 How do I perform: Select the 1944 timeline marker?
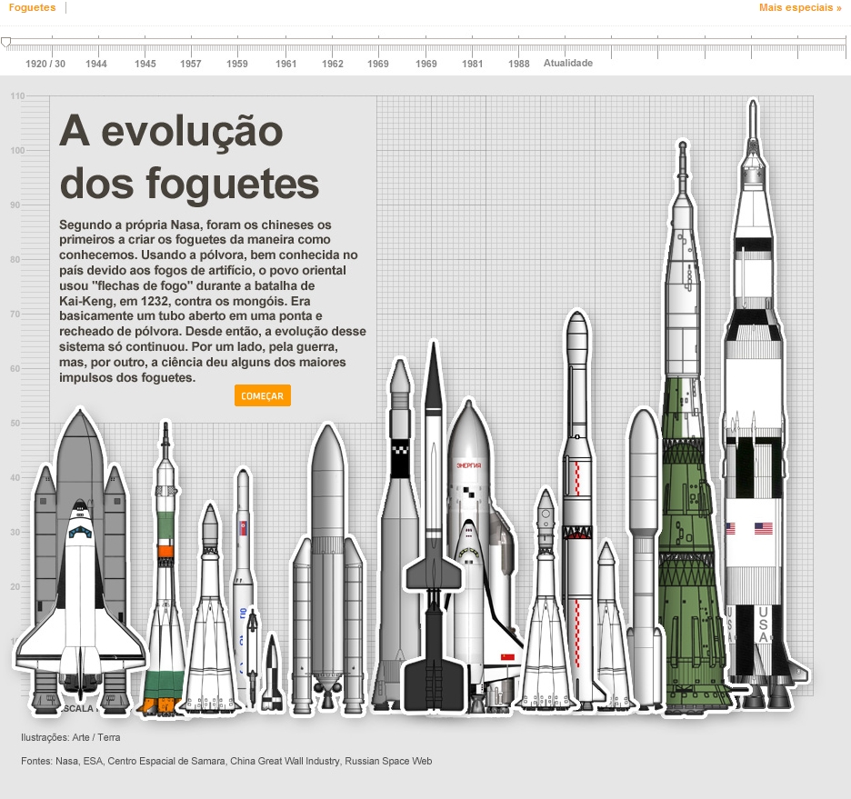(x=96, y=64)
